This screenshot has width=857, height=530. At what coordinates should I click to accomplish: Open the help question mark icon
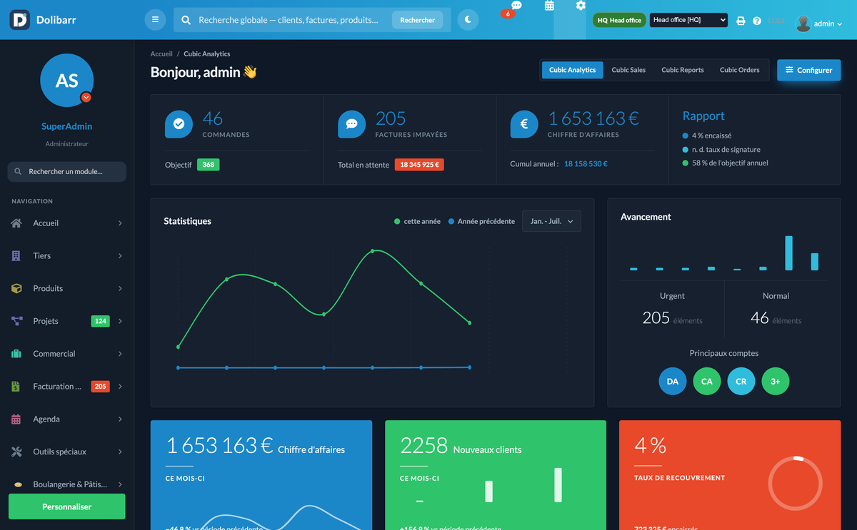(757, 21)
